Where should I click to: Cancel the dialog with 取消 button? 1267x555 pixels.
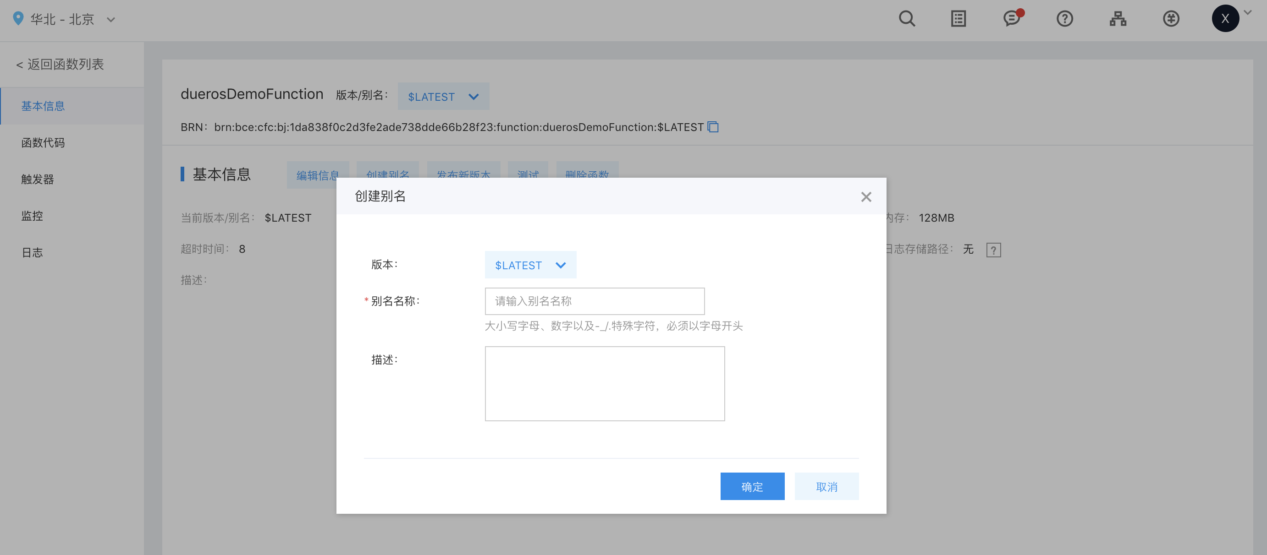click(826, 486)
